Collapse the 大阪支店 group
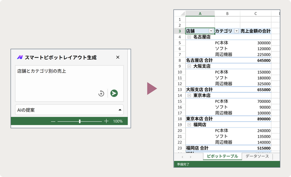 pyautogui.click(x=189, y=66)
